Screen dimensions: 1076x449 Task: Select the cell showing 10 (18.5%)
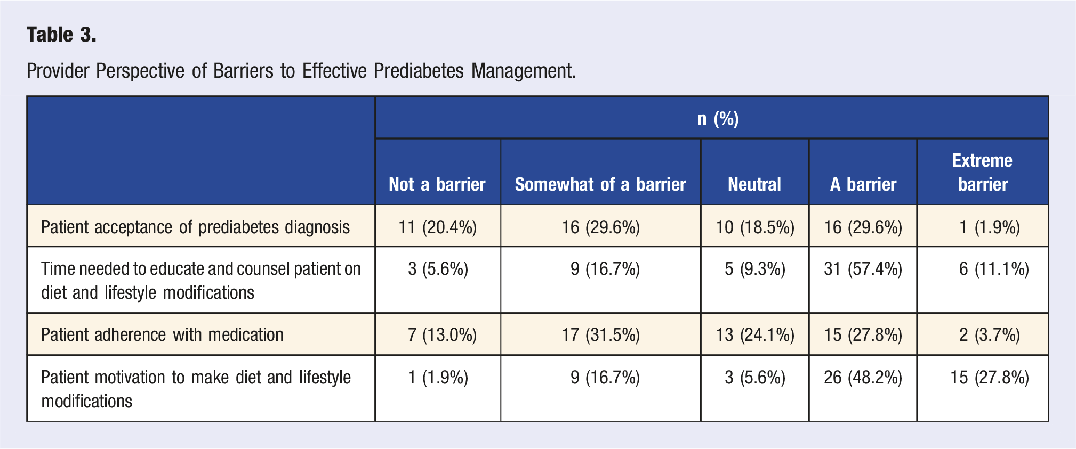(755, 227)
